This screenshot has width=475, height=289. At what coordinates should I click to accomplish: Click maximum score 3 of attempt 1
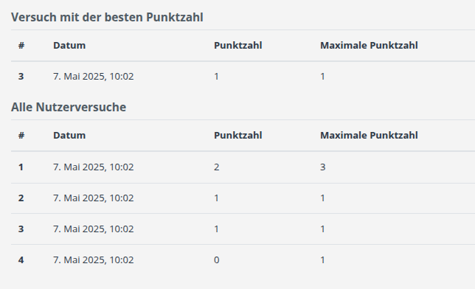[323, 167]
